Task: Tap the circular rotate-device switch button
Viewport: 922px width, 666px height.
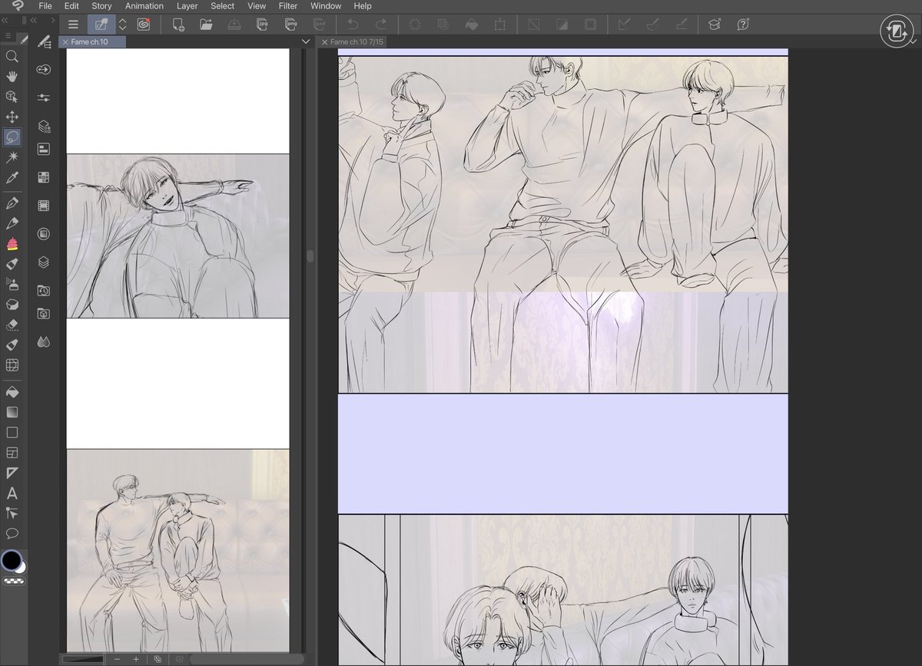Action: [895, 31]
